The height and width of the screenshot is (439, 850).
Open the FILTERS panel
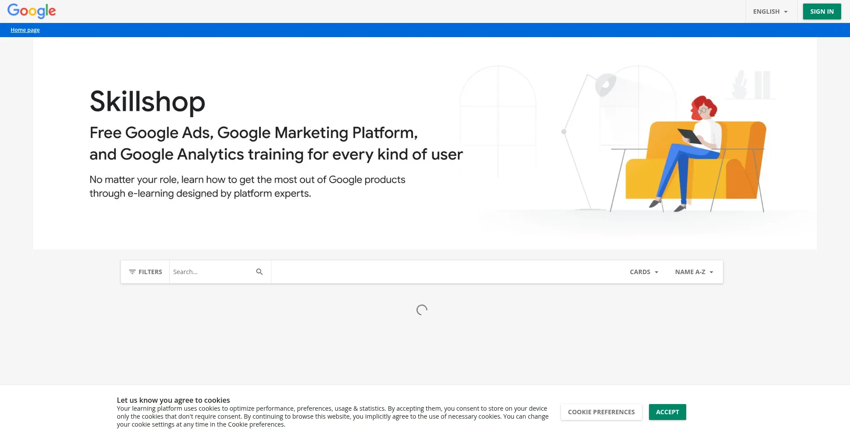145,272
